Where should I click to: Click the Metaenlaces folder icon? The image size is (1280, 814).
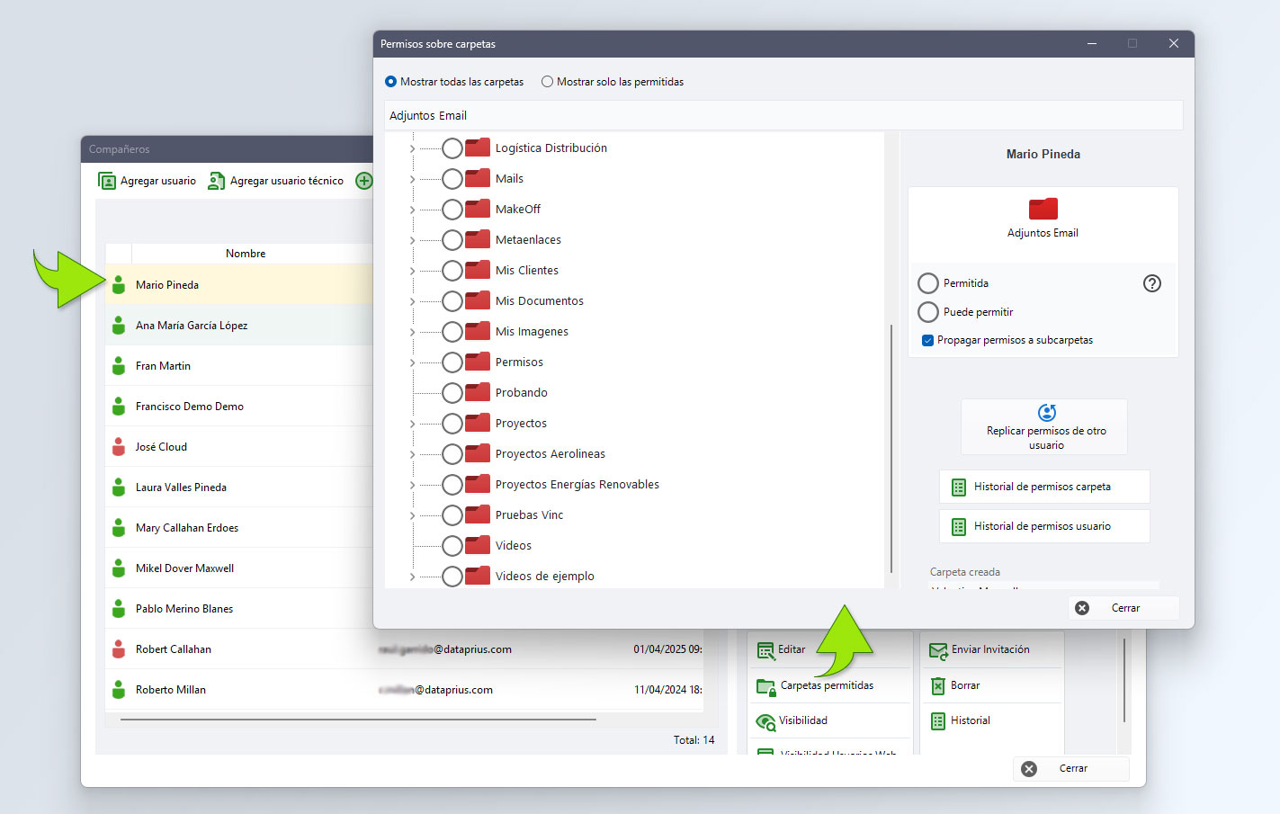[x=478, y=239]
